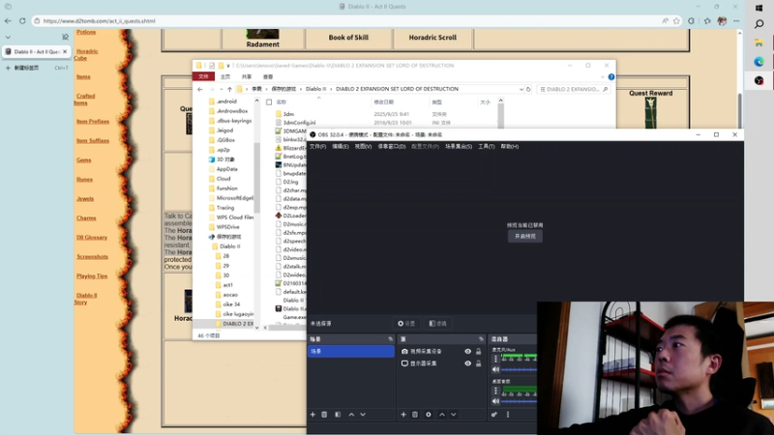
Task: Switch to Explorer 查看 ribbon tab
Action: click(268, 77)
